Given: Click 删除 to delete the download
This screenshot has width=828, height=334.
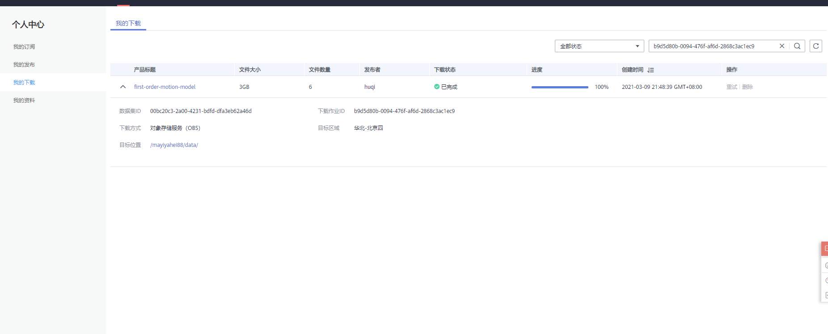Looking at the screenshot, I should click(x=747, y=87).
